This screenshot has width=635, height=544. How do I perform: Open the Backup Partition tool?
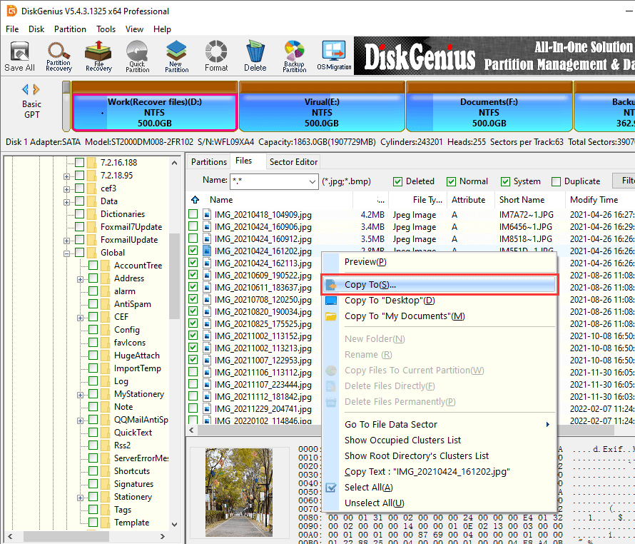[x=294, y=56]
